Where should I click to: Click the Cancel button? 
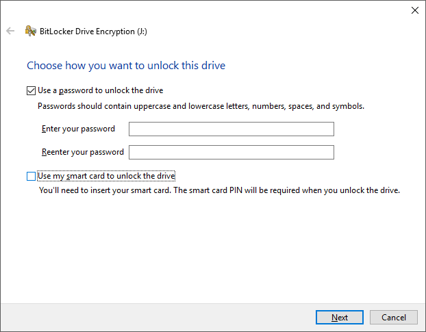(x=393, y=318)
